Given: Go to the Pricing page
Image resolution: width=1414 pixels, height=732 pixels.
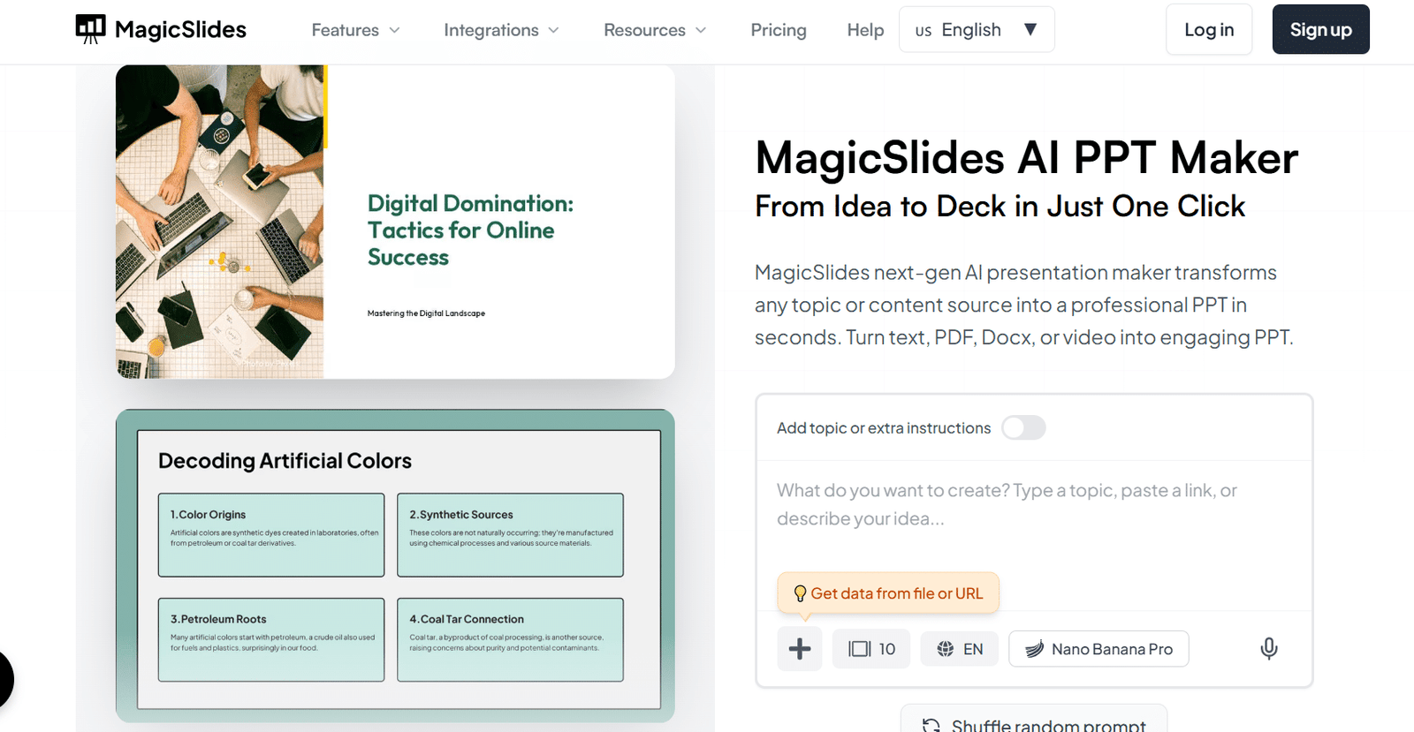Looking at the screenshot, I should coord(778,30).
